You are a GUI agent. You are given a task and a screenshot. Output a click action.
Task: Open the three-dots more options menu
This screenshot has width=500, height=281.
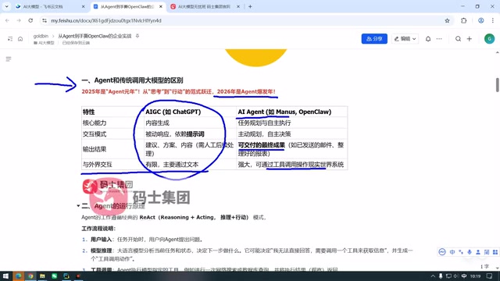439,39
